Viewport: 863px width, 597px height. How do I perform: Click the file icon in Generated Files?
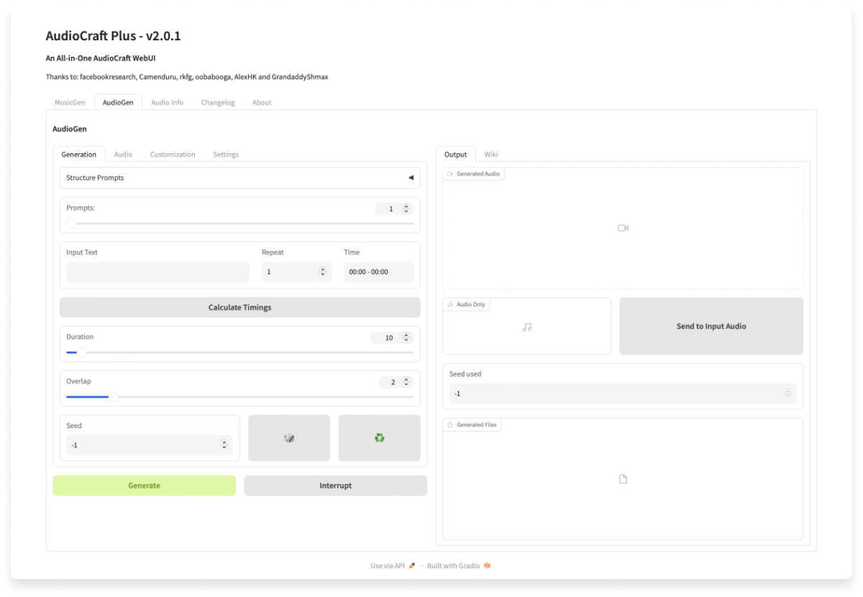[x=623, y=479]
